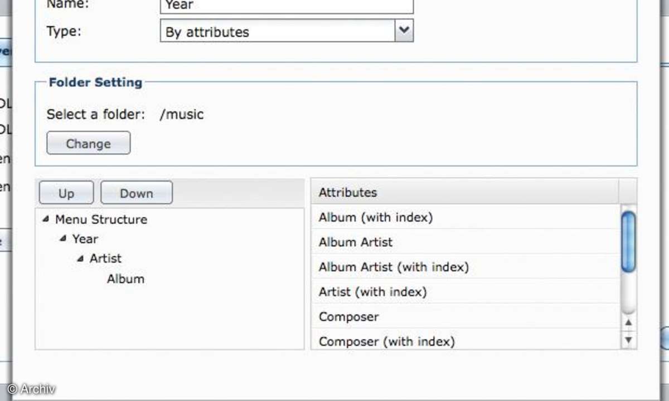Click the Change folder button

[88, 143]
